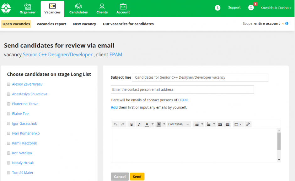295x181 pixels.
Task: Go to the Candidates tab
Action: (x=78, y=8)
